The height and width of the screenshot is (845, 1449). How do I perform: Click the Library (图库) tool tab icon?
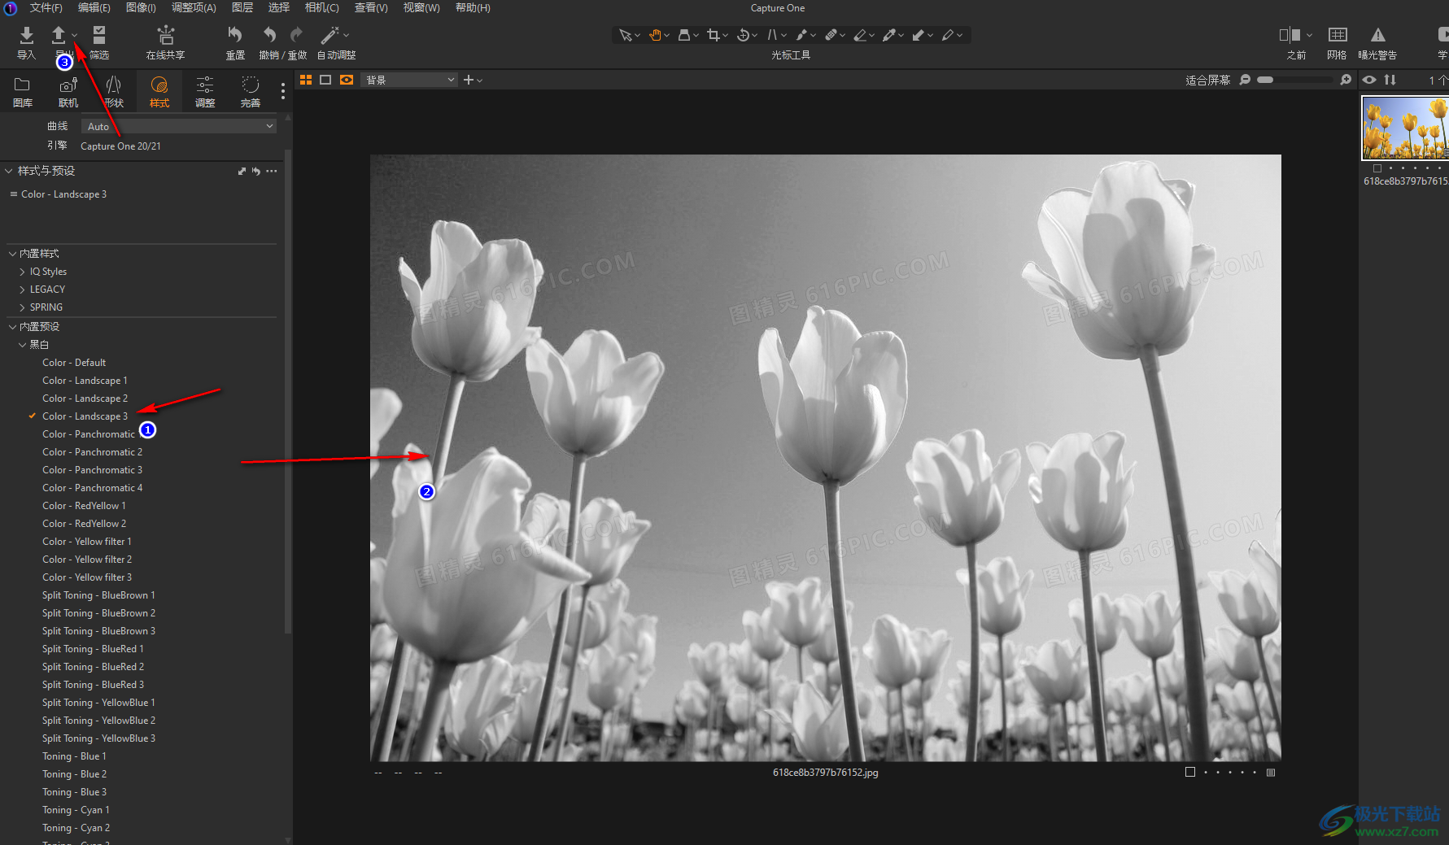point(23,90)
